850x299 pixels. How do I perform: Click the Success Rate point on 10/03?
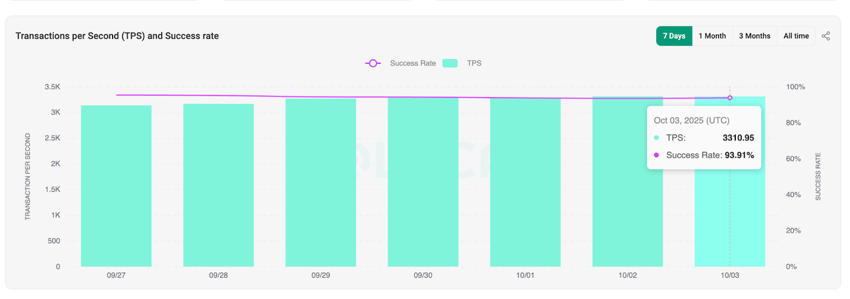coord(730,98)
